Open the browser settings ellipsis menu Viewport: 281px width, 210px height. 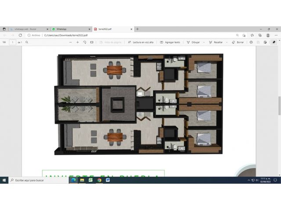click(x=276, y=35)
